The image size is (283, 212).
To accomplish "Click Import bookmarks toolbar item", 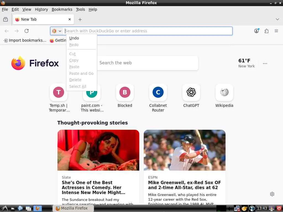I will [x=25, y=40].
